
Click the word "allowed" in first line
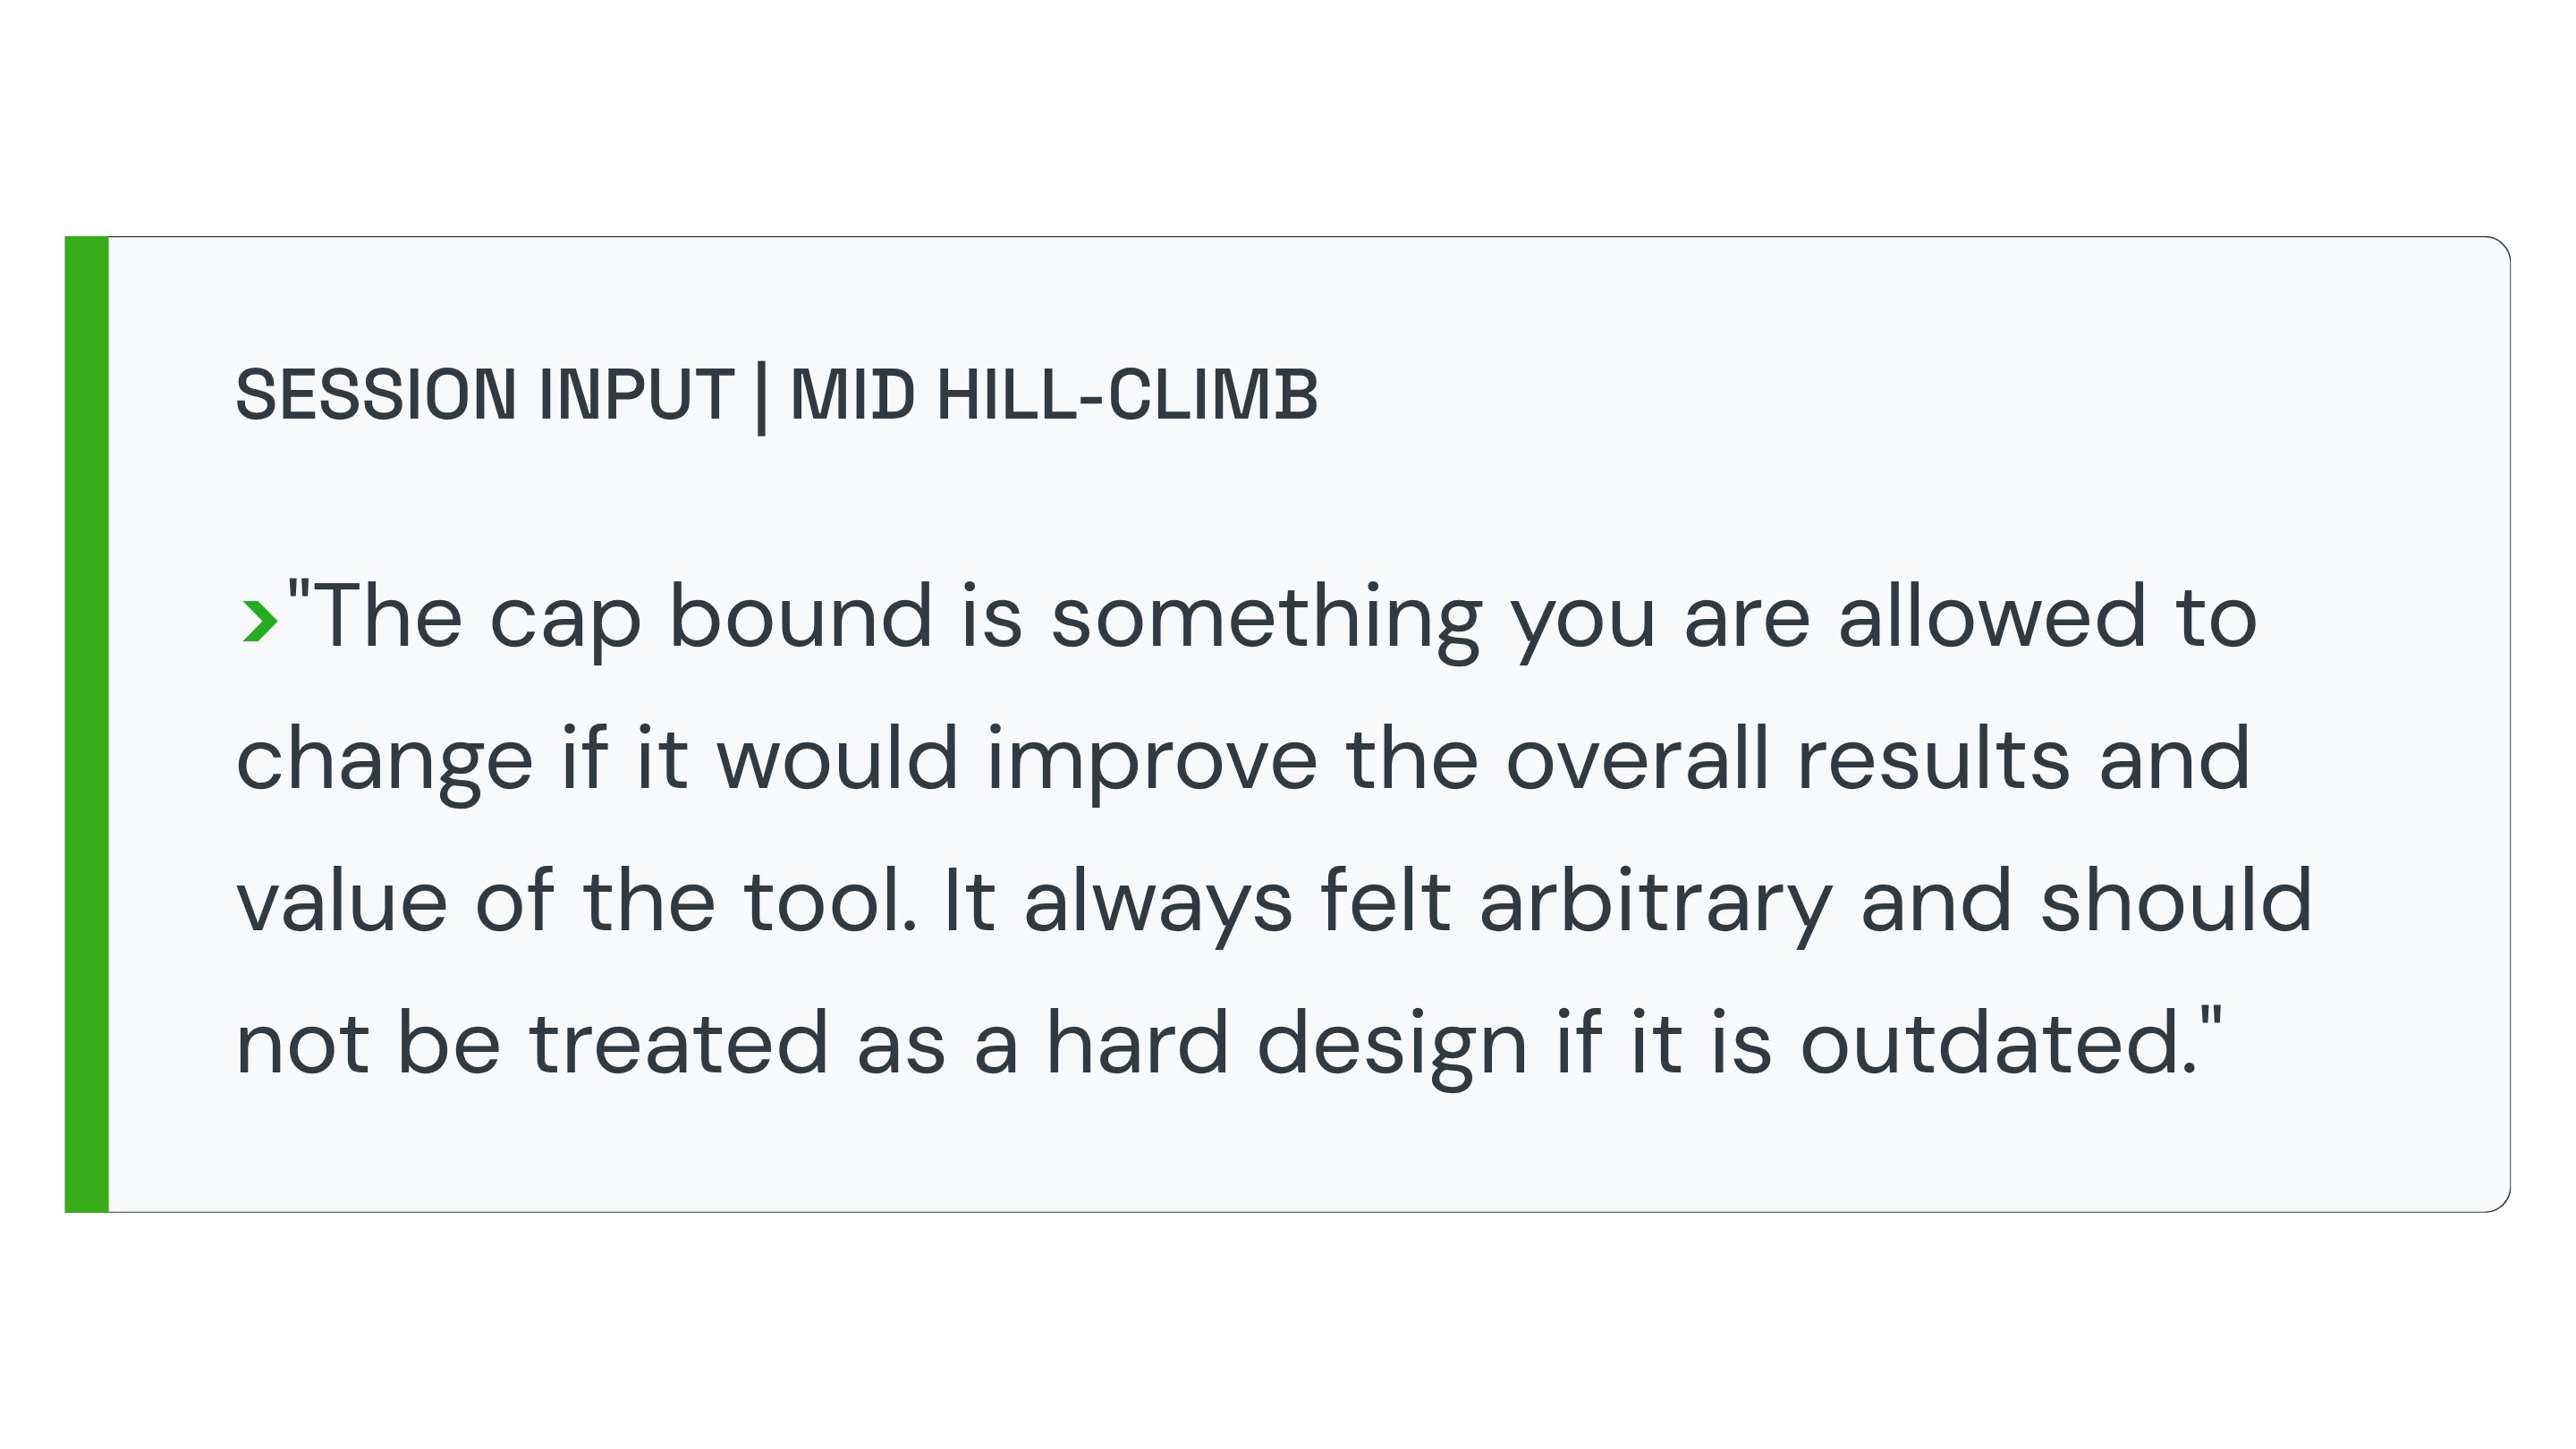(1993, 618)
